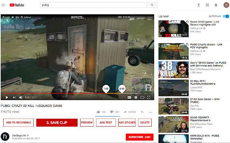Viewport: 230px width, 143px height.
Task: Click the Add Text button
Action: [106, 123]
